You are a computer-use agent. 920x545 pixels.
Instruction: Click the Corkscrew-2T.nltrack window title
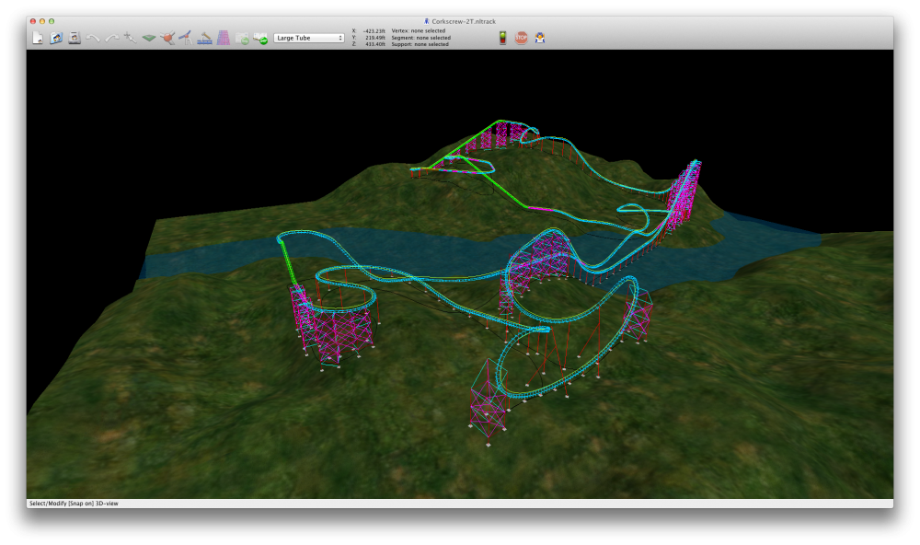[463, 20]
